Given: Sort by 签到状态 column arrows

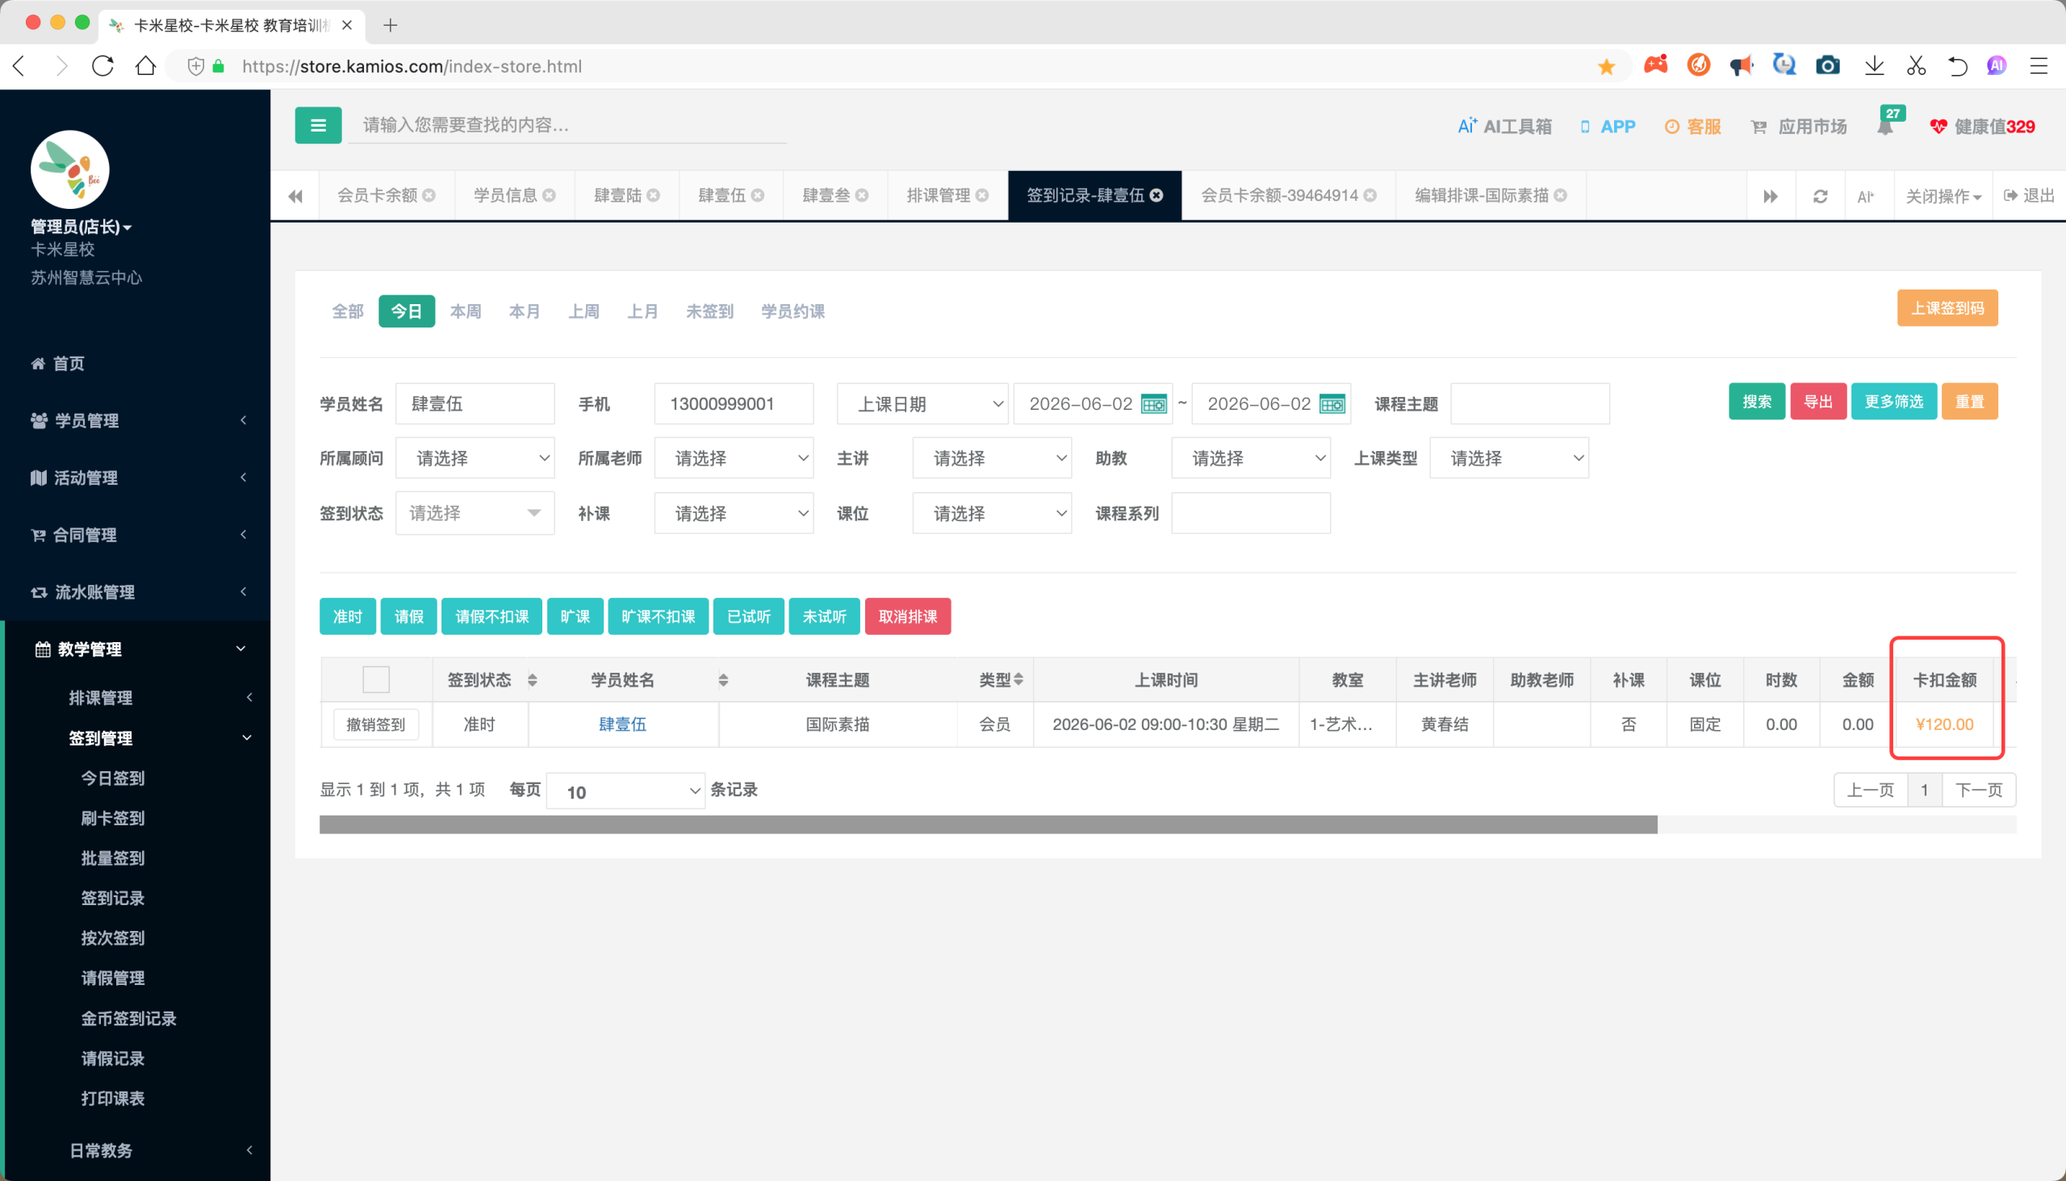Looking at the screenshot, I should [533, 680].
